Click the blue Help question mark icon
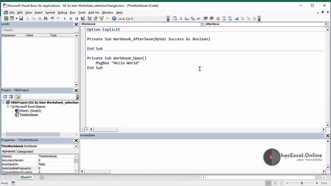The height and width of the screenshot is (186, 331). point(114,19)
